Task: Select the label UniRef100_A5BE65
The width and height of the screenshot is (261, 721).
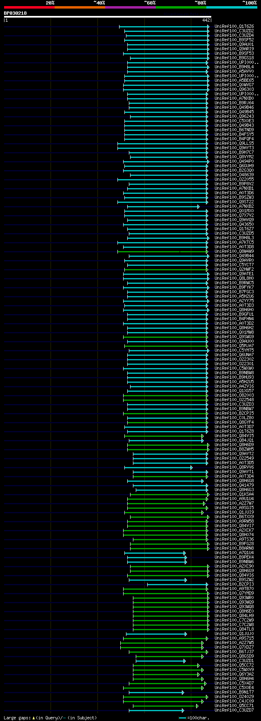Action: click(x=234, y=80)
